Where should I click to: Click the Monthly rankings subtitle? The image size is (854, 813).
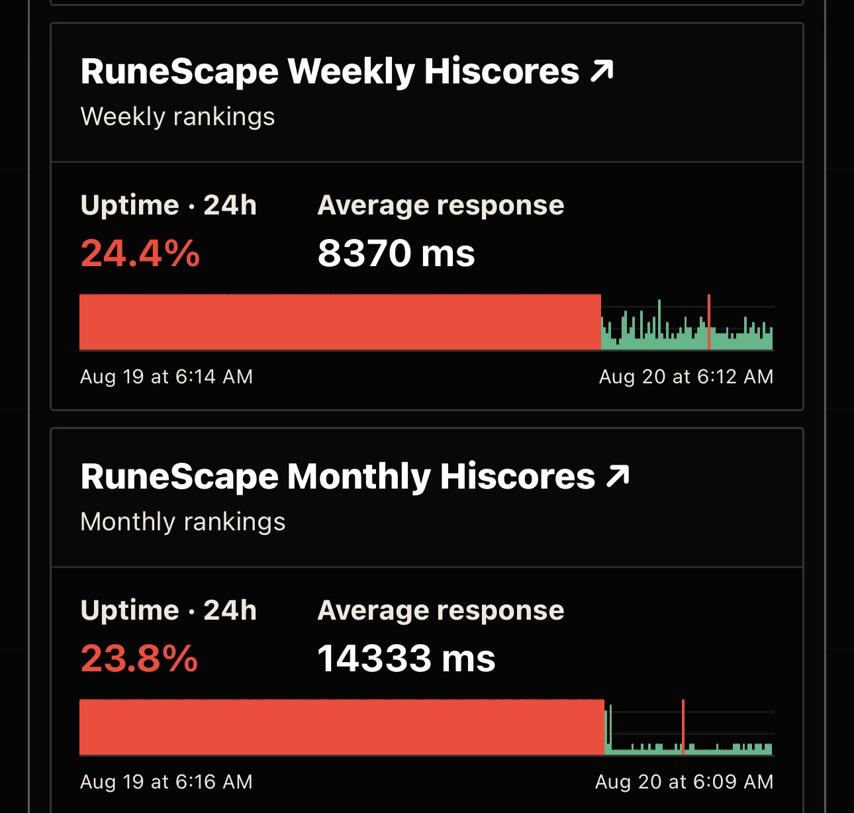pos(183,522)
